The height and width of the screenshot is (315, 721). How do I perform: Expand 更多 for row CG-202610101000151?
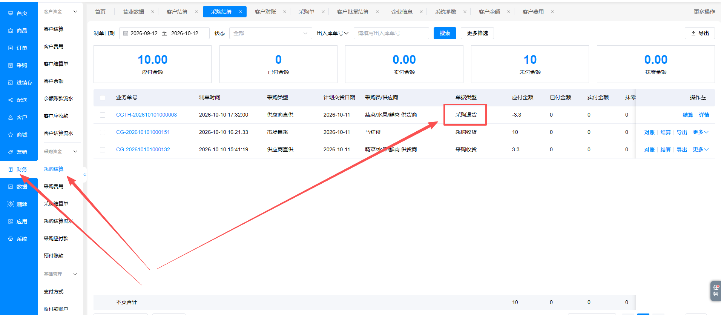pyautogui.click(x=701, y=132)
